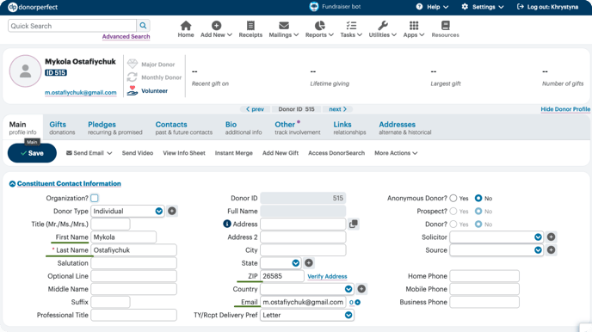
Task: Open the Source dropdown
Action: pos(496,249)
